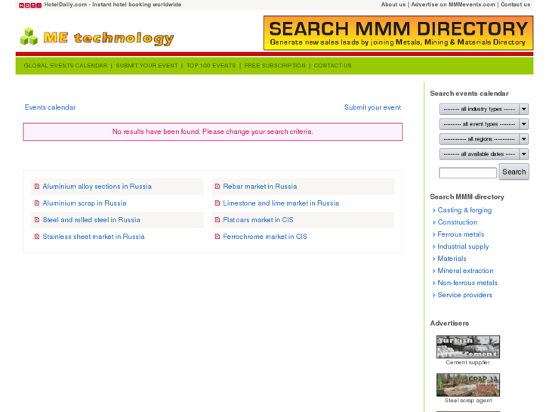This screenshot has width=549, height=412.
Task: Click the Scrap 3A steel scrap thumbnail
Action: click(x=468, y=385)
